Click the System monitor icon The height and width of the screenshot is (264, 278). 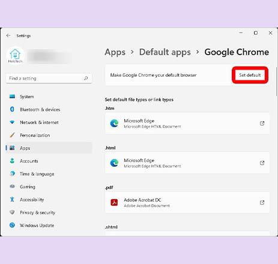click(x=12, y=97)
